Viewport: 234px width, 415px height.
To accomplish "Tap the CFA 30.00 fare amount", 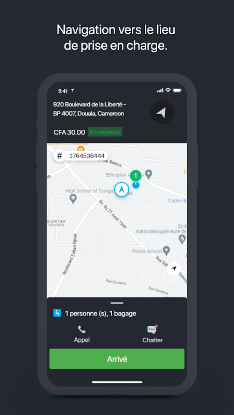I will [70, 132].
